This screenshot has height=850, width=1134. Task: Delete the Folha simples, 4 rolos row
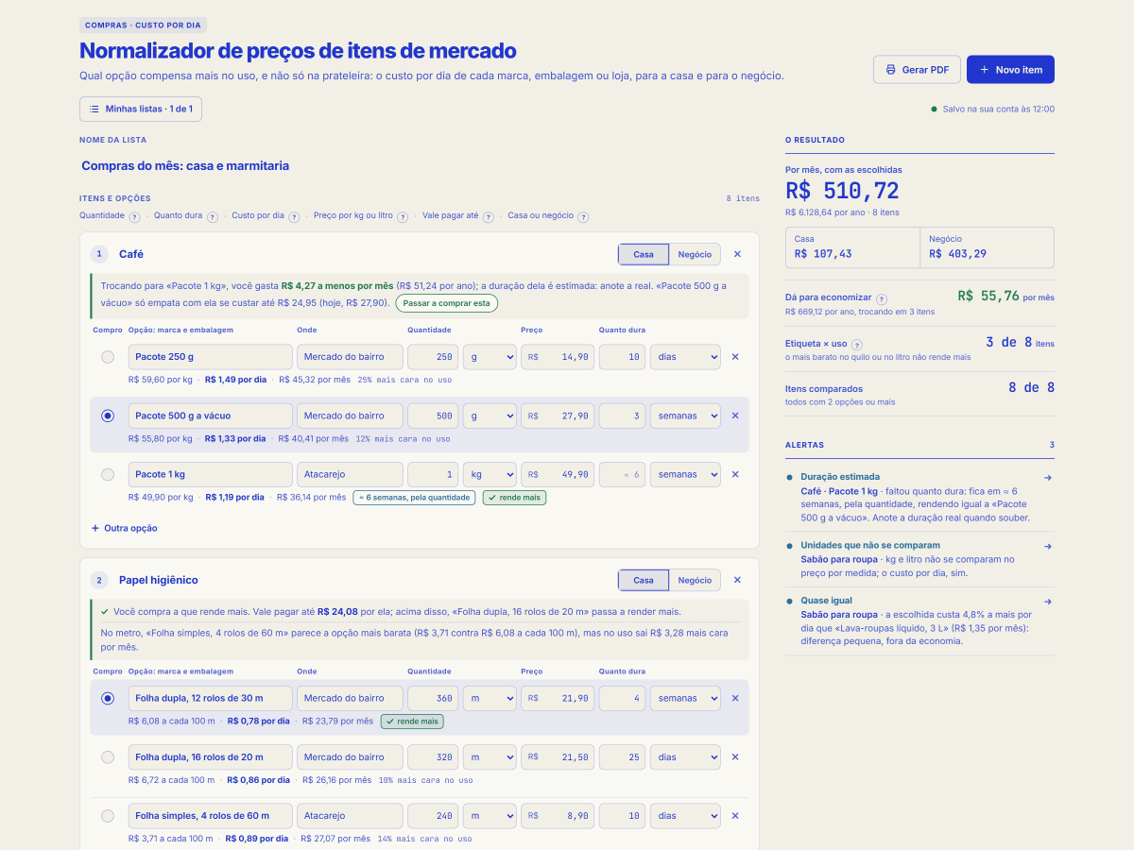(735, 815)
